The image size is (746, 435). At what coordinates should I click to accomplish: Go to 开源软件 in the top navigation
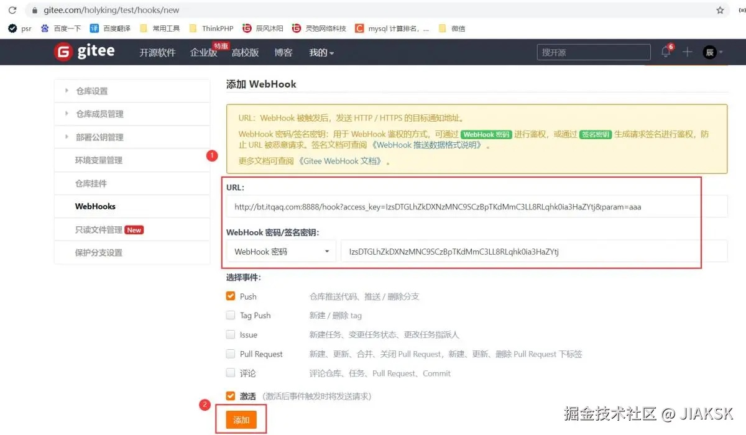pos(157,53)
